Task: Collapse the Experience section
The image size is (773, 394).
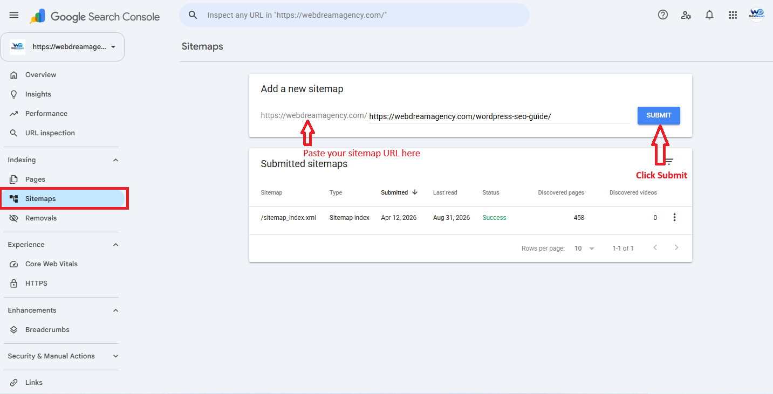Action: [x=115, y=245]
